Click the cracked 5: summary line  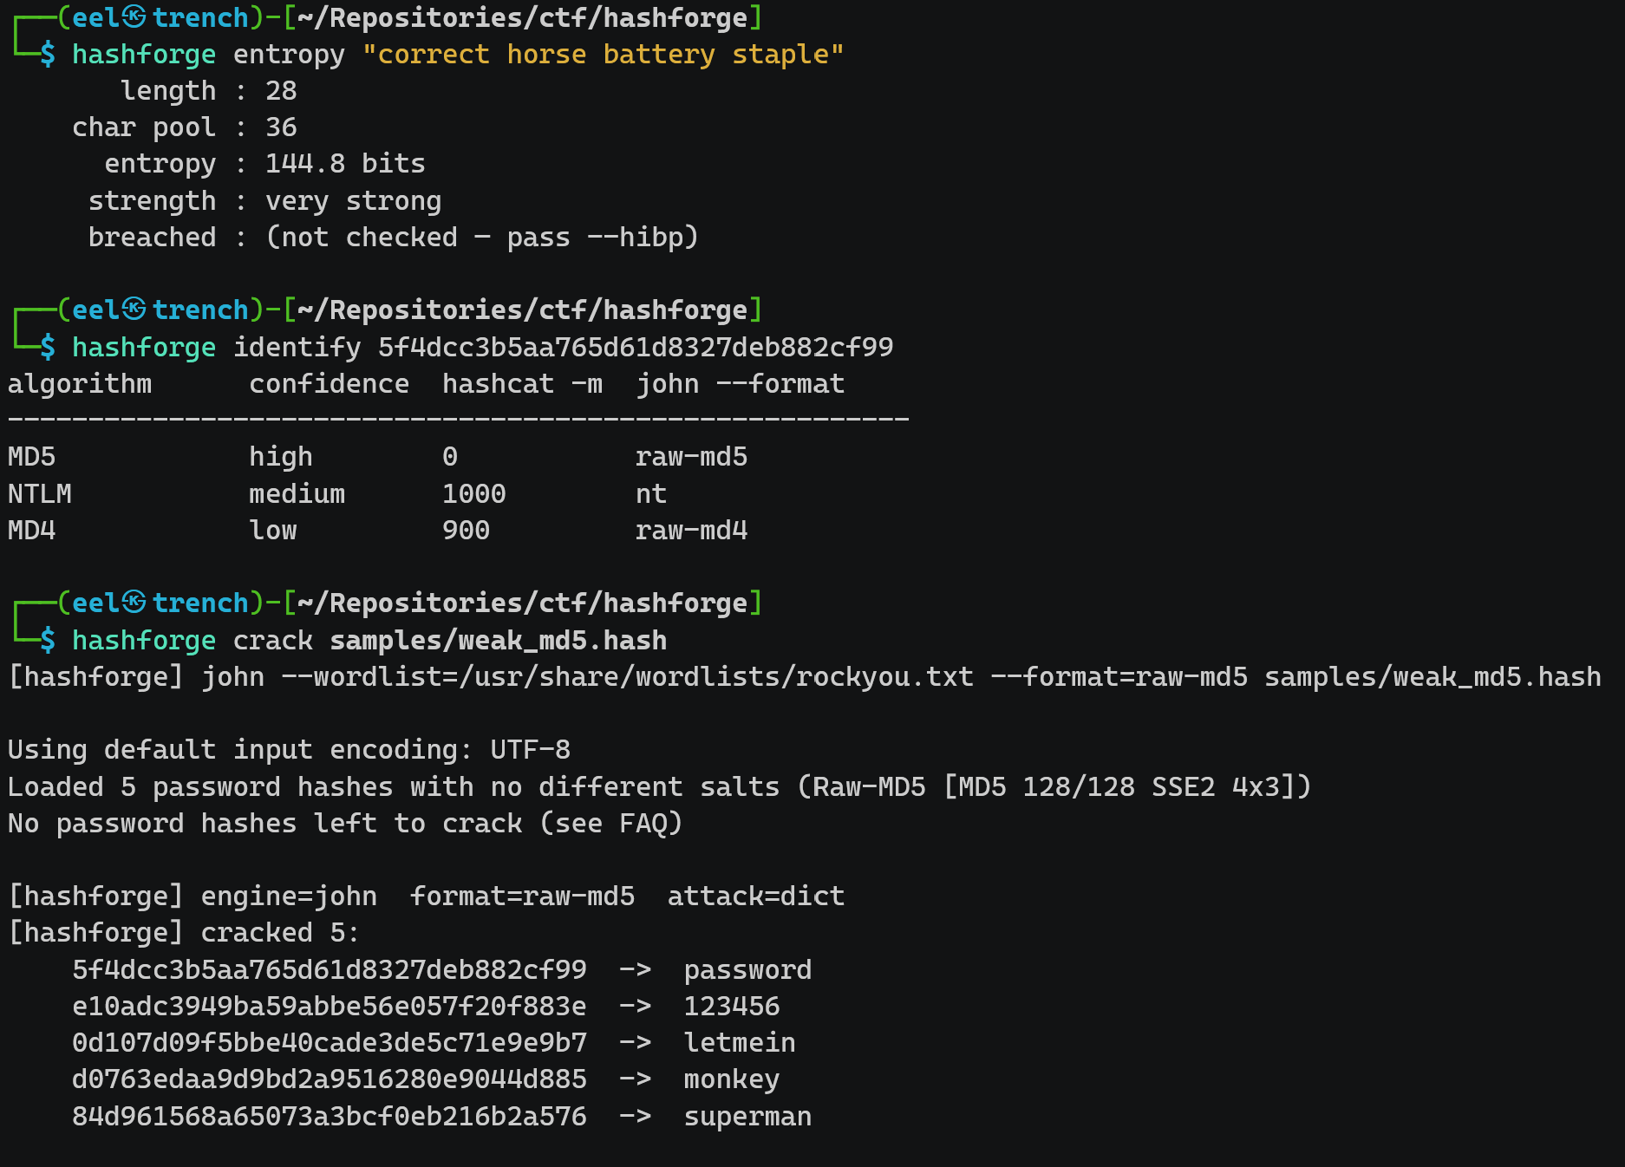click(184, 933)
